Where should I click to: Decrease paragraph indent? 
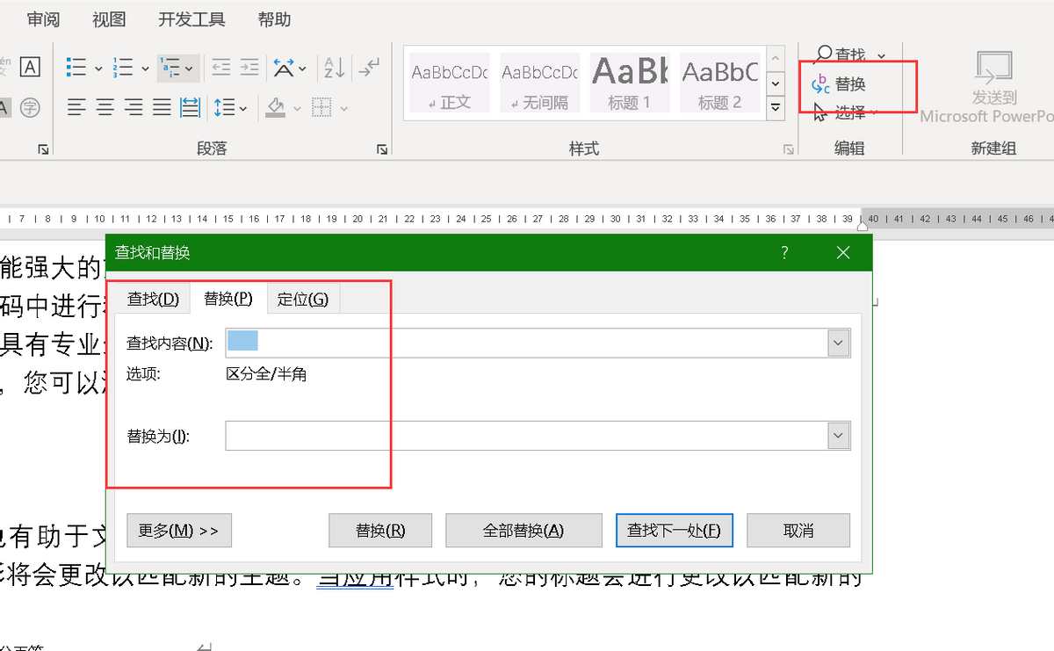[x=221, y=68]
